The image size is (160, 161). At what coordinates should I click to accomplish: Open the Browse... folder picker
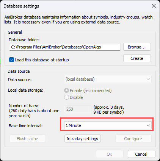pyautogui.click(x=137, y=47)
